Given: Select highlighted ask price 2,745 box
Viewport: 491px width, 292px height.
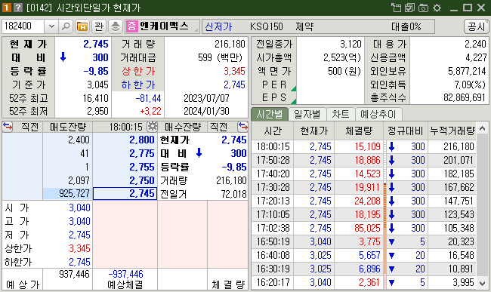Looking at the screenshot, I should pyautogui.click(x=125, y=193).
